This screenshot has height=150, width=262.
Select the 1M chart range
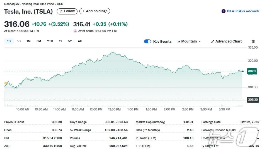[x=28, y=41]
